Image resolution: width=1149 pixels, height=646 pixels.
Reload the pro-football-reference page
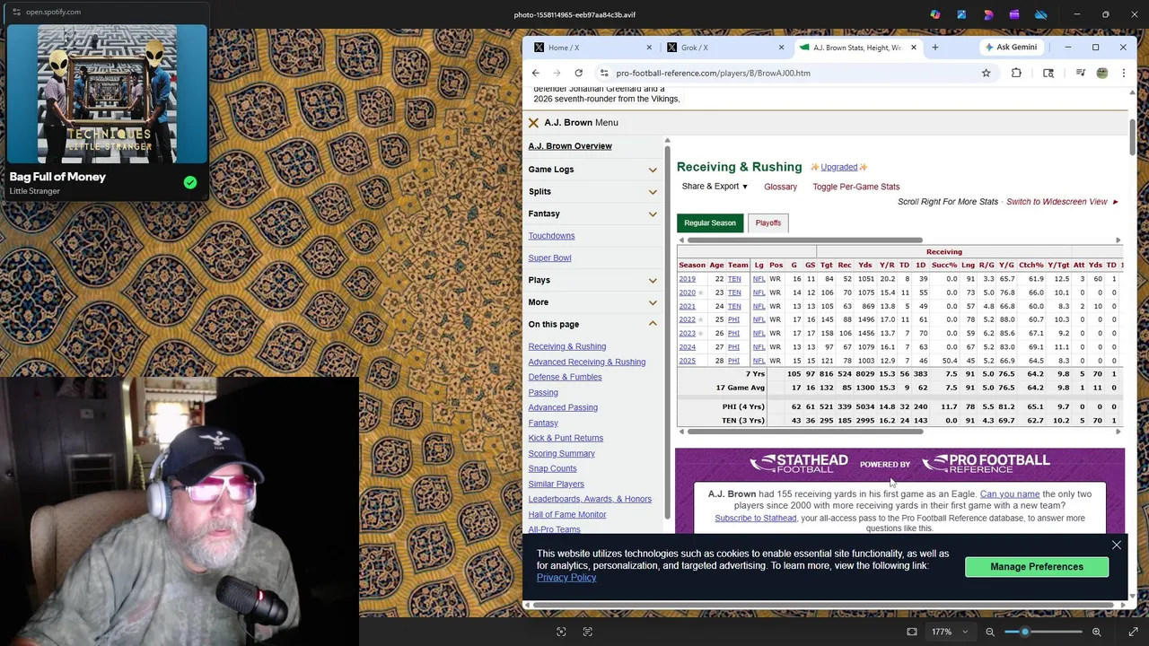pos(579,73)
